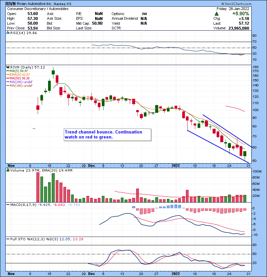
Task: Click the Full STO %D value 13.28
Action: 78,239
